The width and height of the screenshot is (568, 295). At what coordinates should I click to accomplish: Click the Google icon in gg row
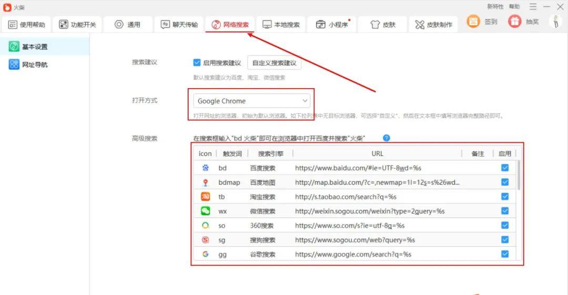click(206, 254)
